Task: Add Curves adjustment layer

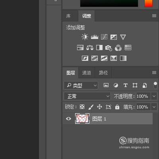Action: click(104, 37)
